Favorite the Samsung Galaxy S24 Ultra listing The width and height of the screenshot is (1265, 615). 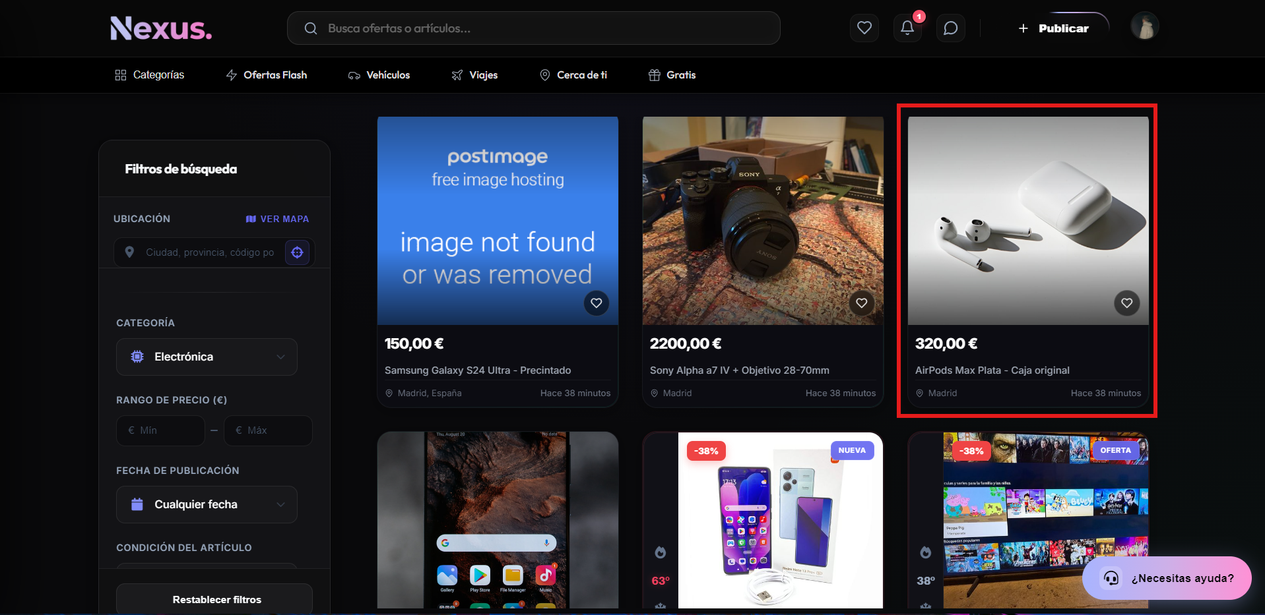(x=597, y=303)
